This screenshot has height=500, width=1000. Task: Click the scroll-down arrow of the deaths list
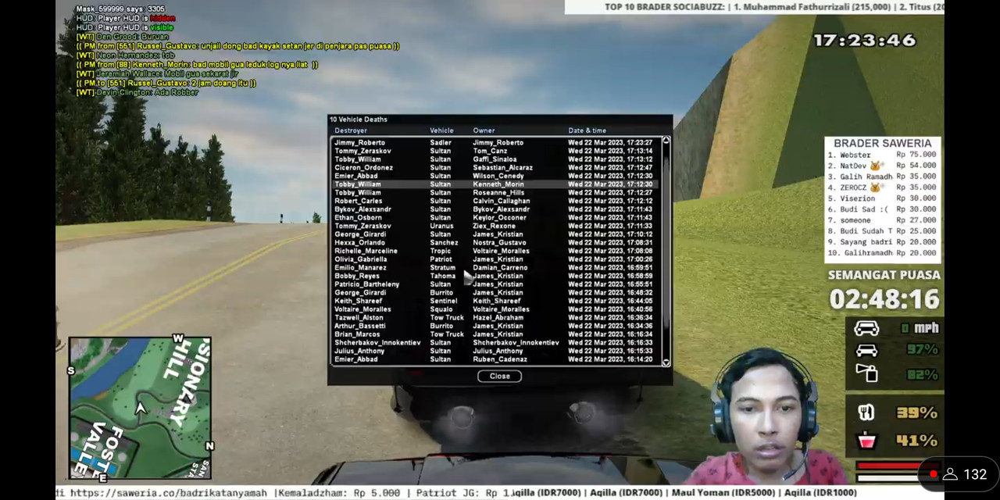[x=666, y=362]
